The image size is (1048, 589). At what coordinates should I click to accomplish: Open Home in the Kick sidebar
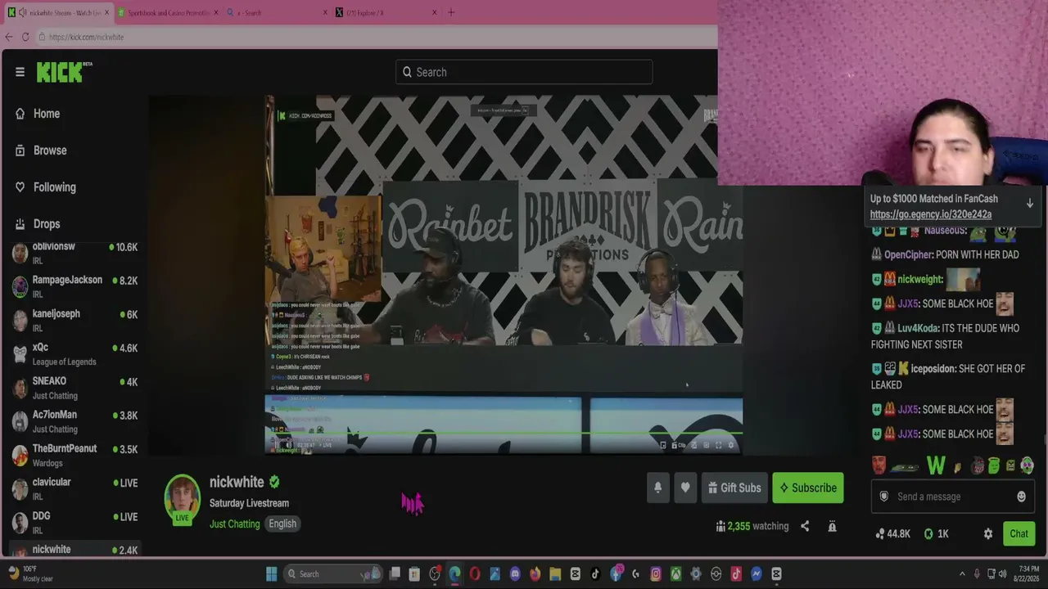(38, 114)
